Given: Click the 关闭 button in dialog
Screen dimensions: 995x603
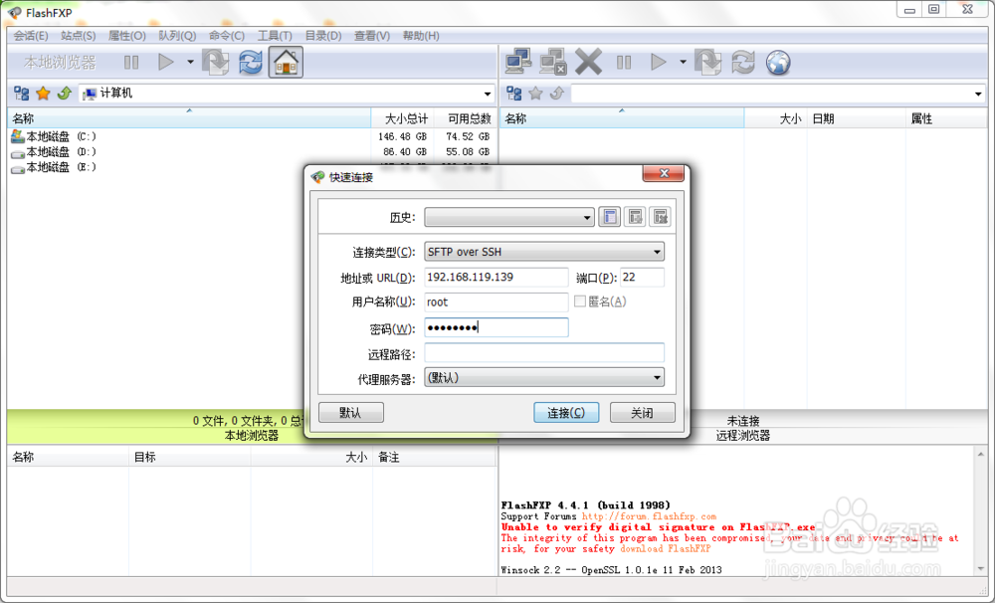Looking at the screenshot, I should click(x=642, y=413).
